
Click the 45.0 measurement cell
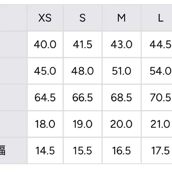[x=45, y=71]
